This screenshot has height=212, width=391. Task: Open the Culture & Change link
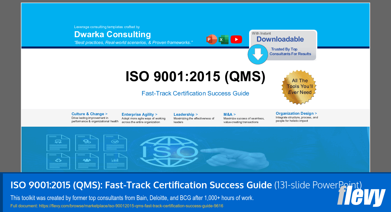coord(89,114)
